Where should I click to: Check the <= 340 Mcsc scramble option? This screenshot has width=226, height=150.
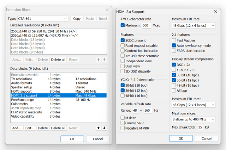pos(123,56)
